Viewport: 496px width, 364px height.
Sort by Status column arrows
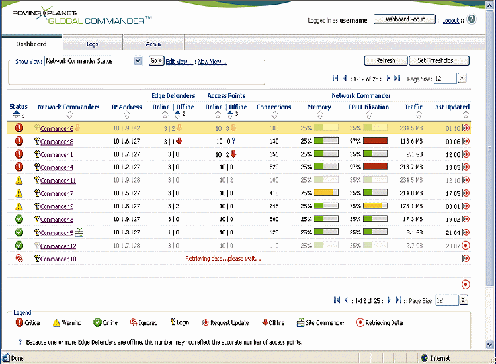(x=16, y=115)
